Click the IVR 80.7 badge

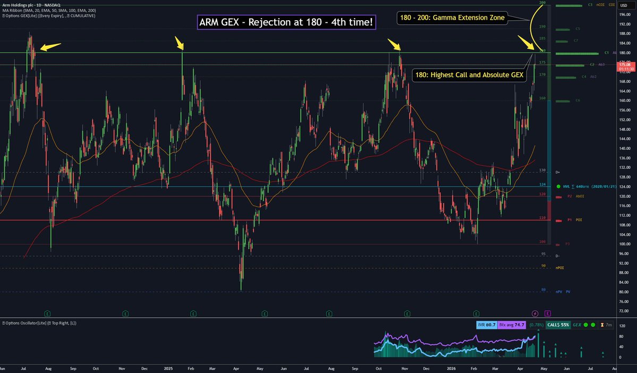(487, 325)
